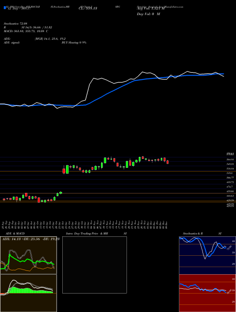Click the 'Day Vol: 0 M' label
This screenshot has height=312, width=236.
[x=148, y=14]
